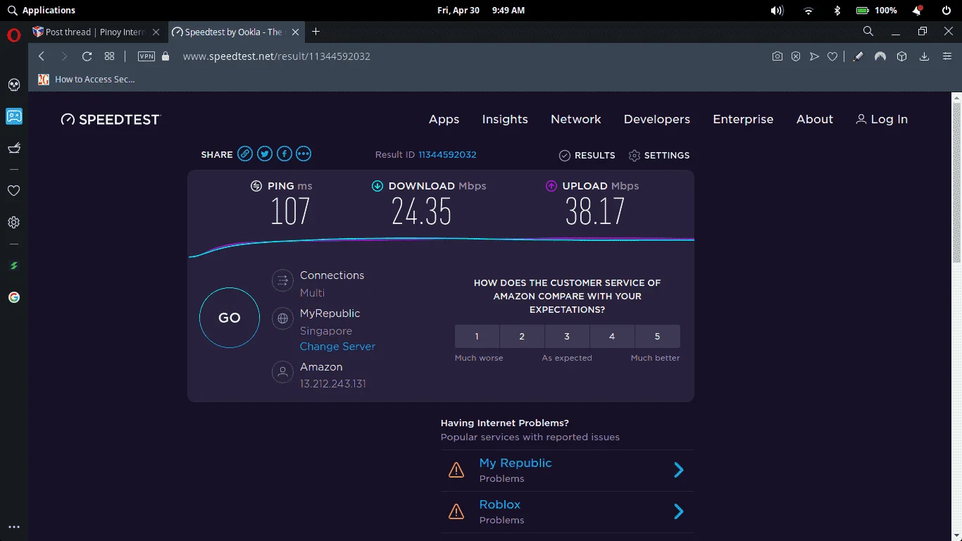Open Settings gear in the Opera sidebar
The height and width of the screenshot is (541, 962).
pos(13,223)
